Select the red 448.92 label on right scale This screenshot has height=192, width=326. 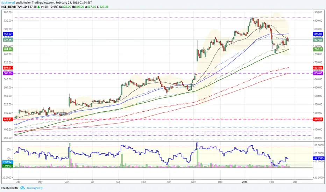pyautogui.click(x=318, y=119)
